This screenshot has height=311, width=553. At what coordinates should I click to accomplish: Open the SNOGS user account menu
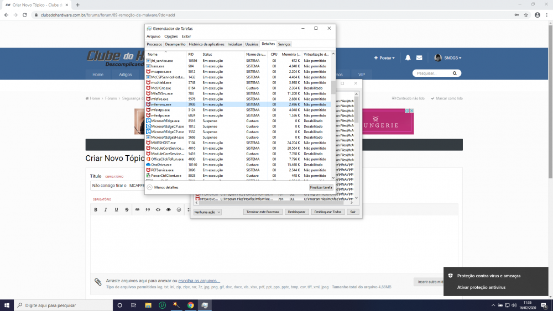coord(448,57)
